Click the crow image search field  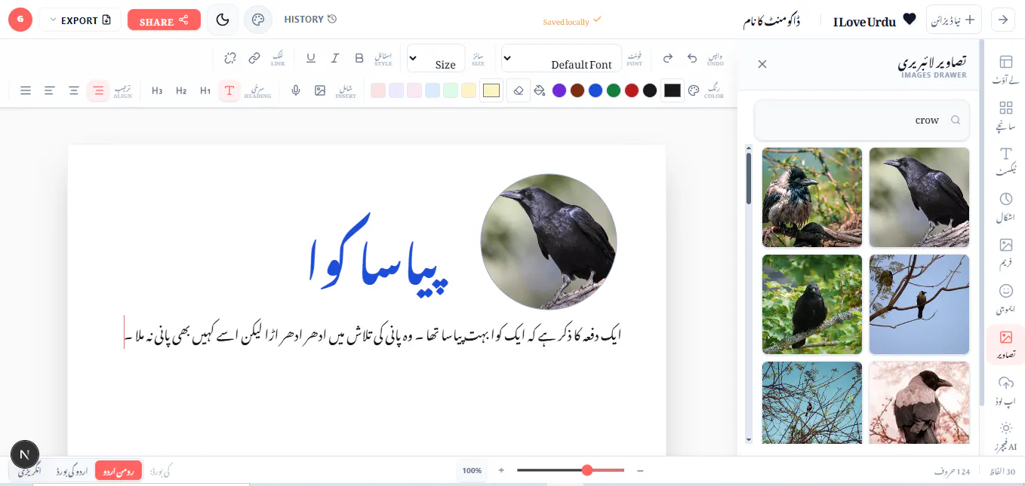tap(862, 120)
